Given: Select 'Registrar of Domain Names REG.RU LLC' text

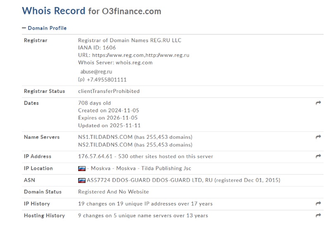Looking at the screenshot, I should (x=130, y=40).
